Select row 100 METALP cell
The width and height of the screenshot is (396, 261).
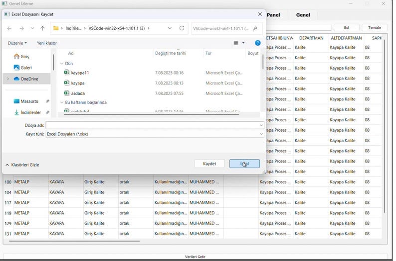click(x=30, y=182)
